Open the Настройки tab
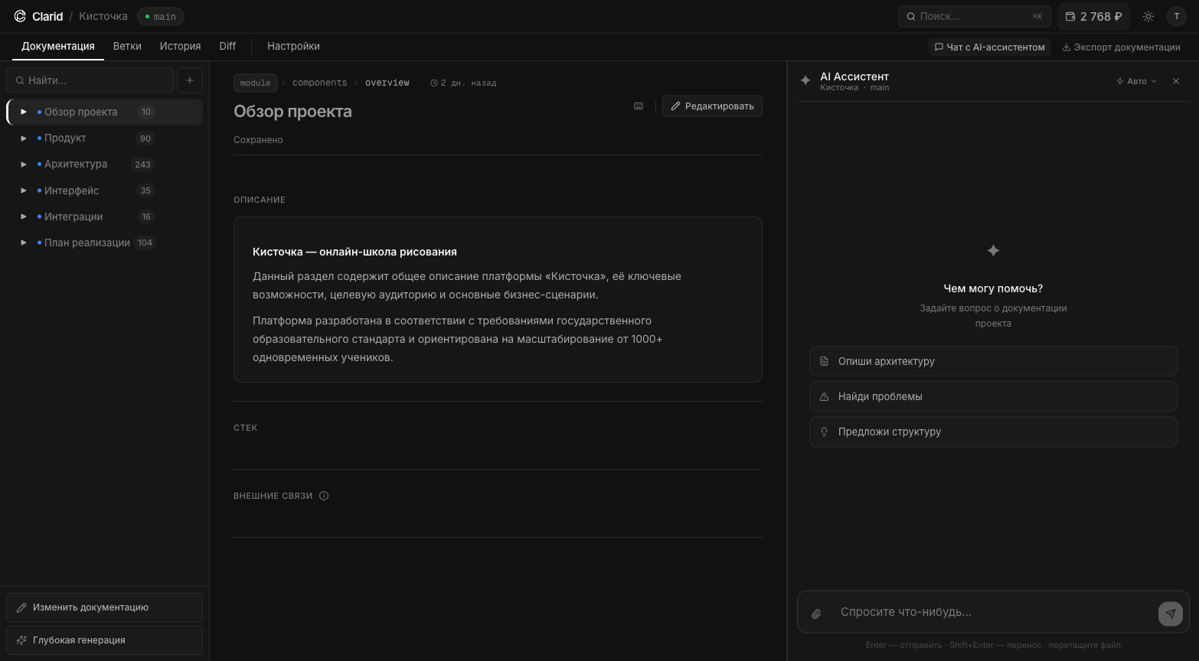This screenshot has height=661, width=1199. [x=293, y=46]
